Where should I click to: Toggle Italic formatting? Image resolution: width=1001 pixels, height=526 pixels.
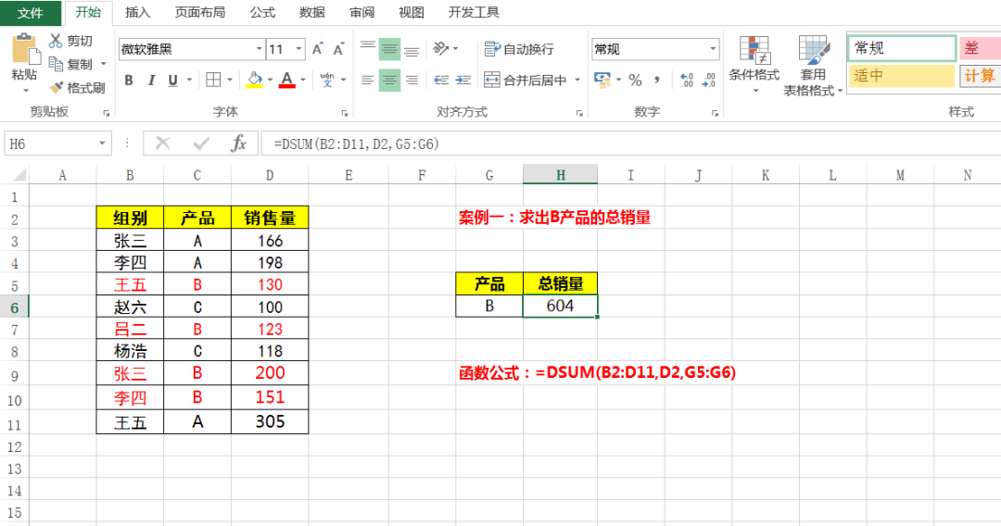151,80
